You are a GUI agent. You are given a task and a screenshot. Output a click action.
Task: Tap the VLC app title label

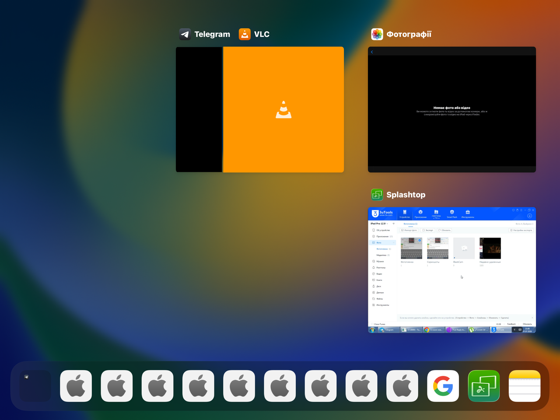[x=262, y=34]
